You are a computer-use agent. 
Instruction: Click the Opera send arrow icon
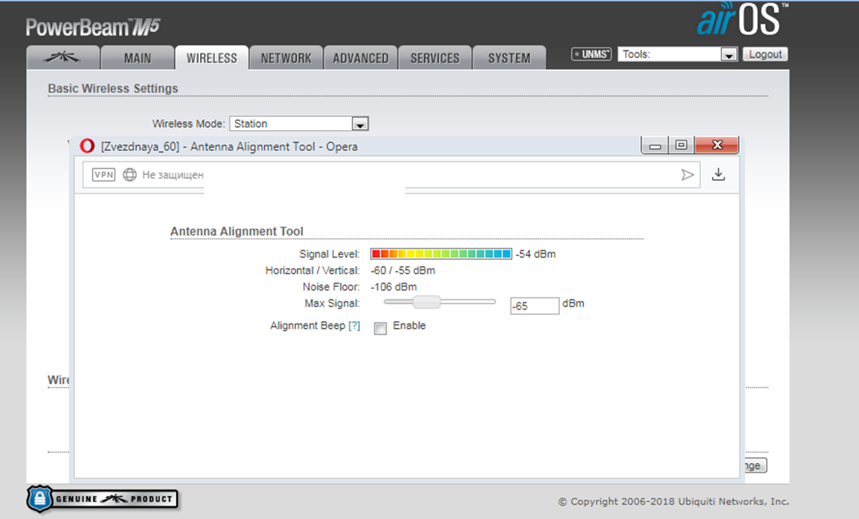[687, 175]
